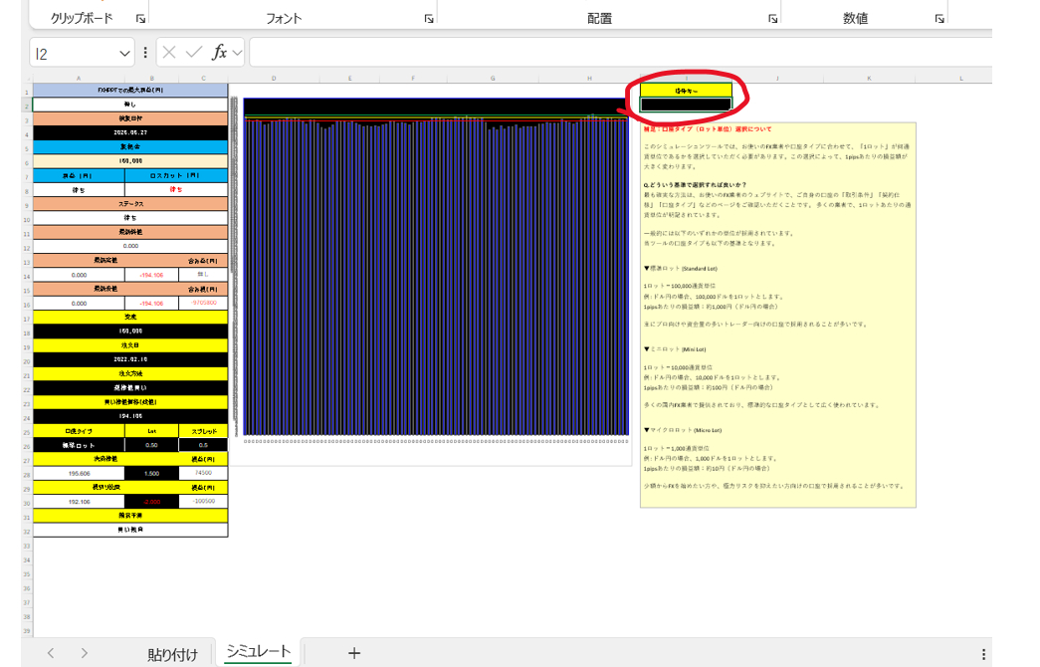Click the enter checkmark in formula bar
Image resolution: width=1040 pixels, height=667 pixels.
tap(194, 53)
